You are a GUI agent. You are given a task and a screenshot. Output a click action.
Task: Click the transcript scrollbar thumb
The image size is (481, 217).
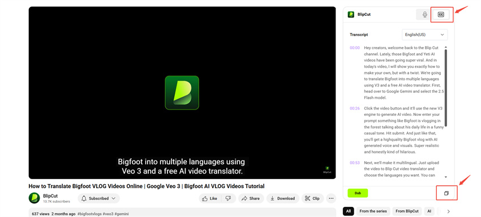446,88
